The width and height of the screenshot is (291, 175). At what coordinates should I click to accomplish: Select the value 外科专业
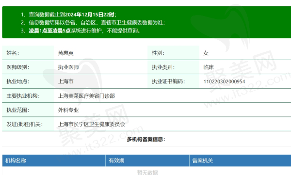coord(68,110)
